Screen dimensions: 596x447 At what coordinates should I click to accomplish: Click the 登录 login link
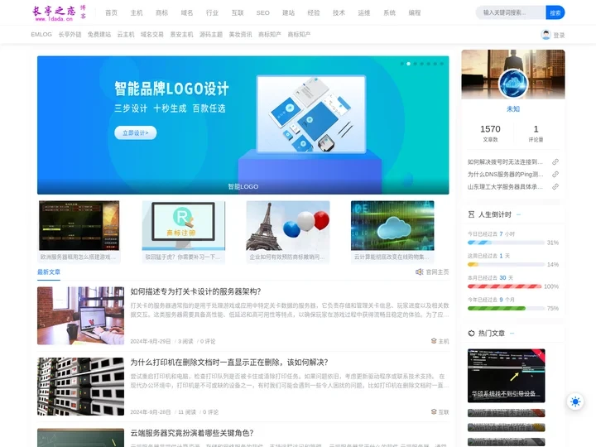pyautogui.click(x=559, y=35)
